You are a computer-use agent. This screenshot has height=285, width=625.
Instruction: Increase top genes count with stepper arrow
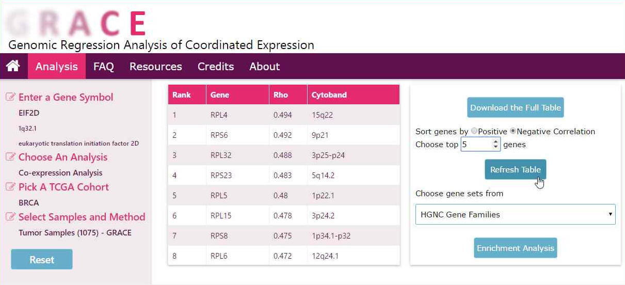pos(496,141)
